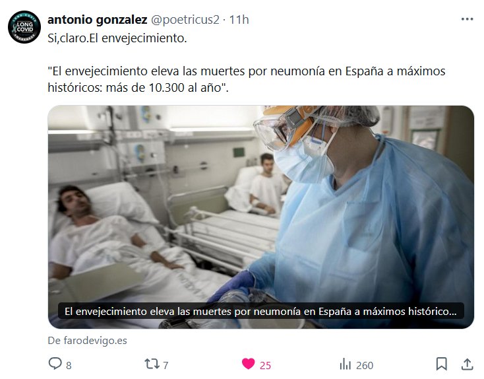Screen dimensions: 484x379
Task: Open the post permalink via 11h timestamp
Action: tap(239, 19)
